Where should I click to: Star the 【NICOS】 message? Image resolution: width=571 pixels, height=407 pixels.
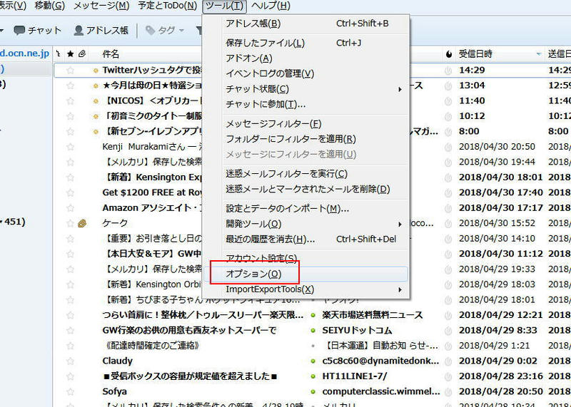pyautogui.click(x=70, y=101)
